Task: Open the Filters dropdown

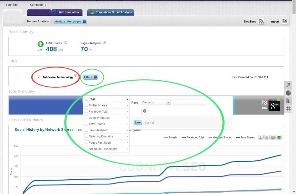Action: tap(90, 77)
